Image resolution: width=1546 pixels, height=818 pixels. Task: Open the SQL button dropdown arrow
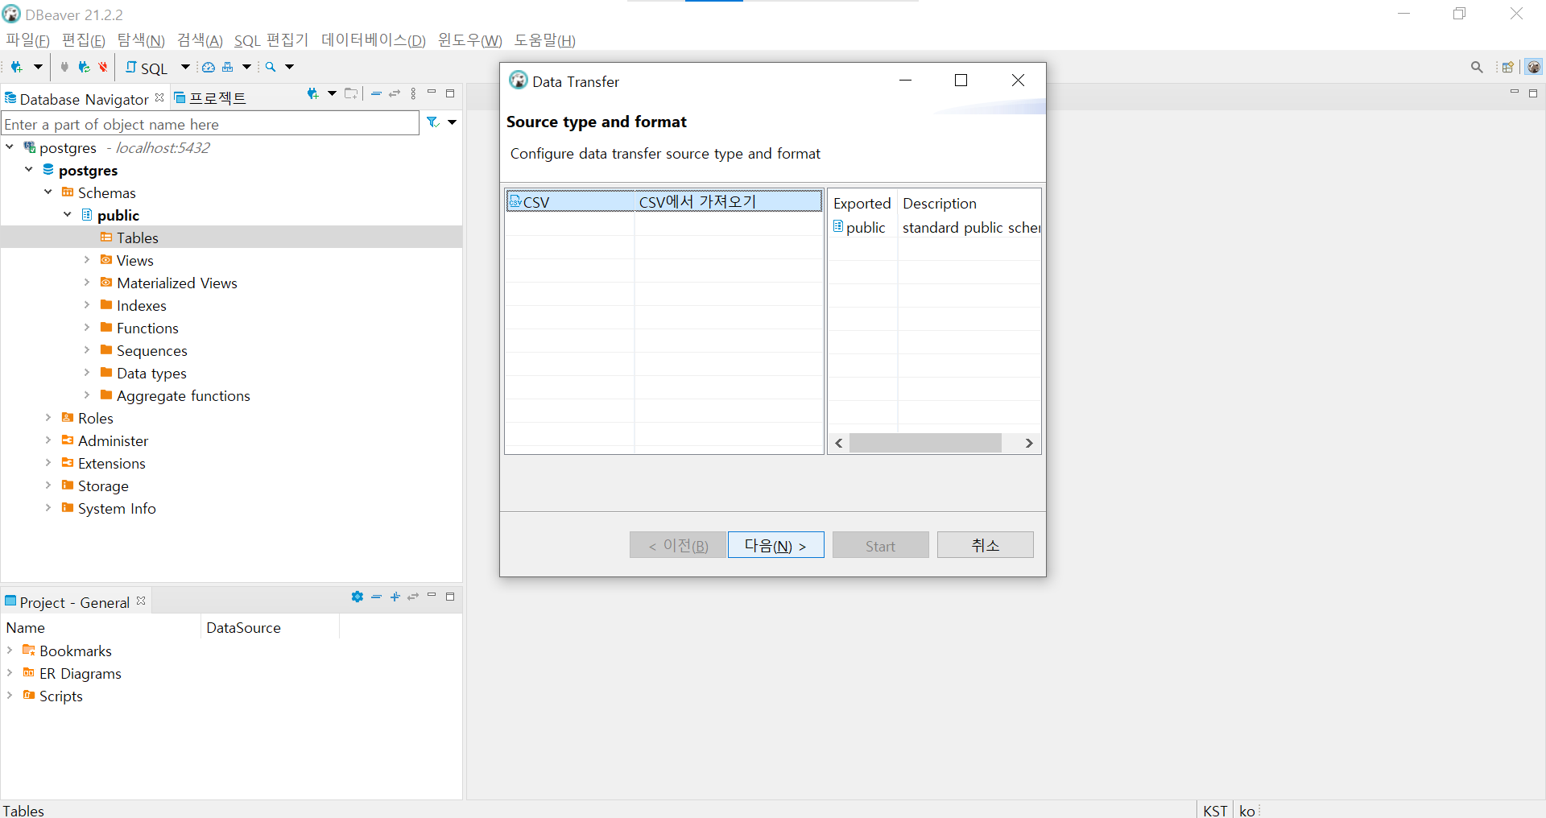[185, 67]
